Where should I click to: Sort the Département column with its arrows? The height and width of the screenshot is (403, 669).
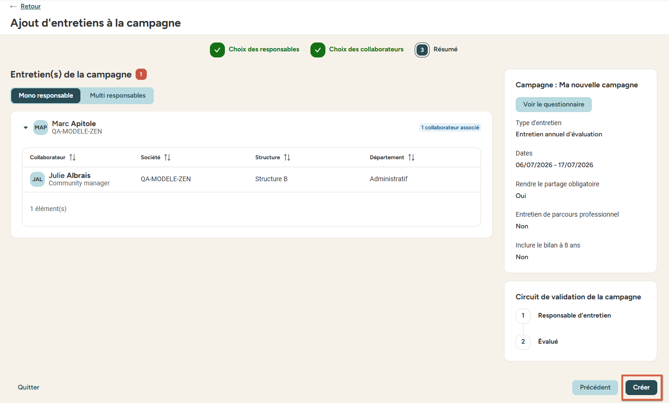[x=411, y=157]
